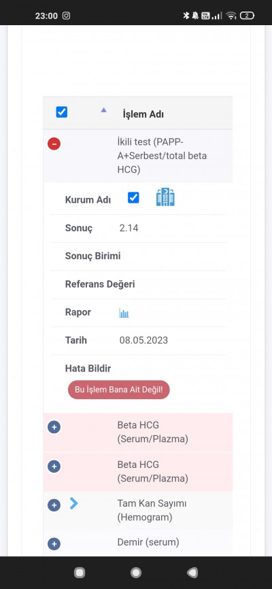This screenshot has height=589, width=272.
Task: Tap the Android back triangle button
Action: pos(192,572)
